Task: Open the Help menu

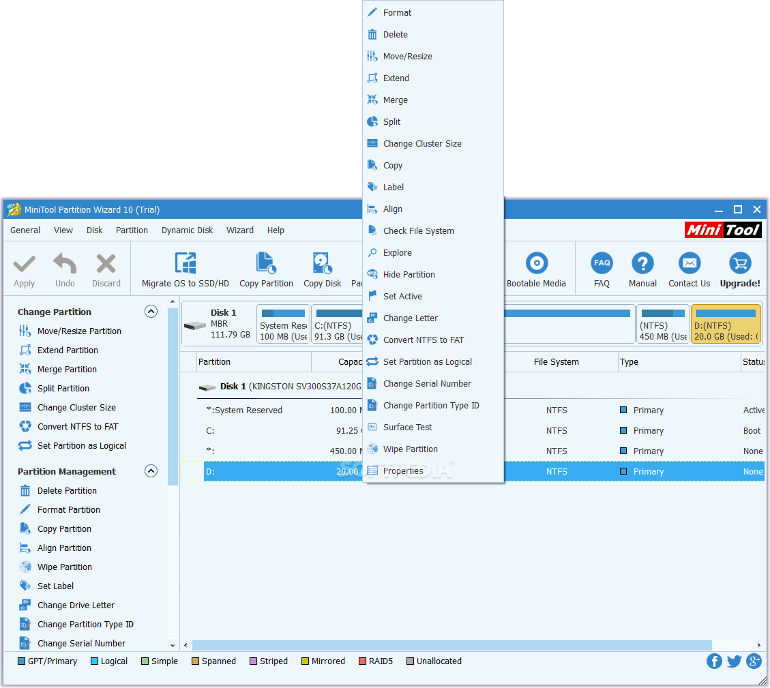Action: pyautogui.click(x=276, y=230)
